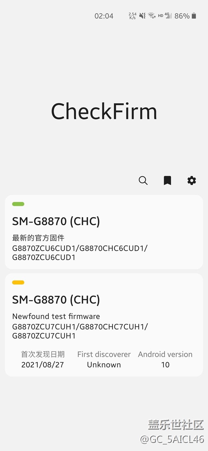The height and width of the screenshot is (451, 208).
Task: Open the latest official firmware card
Action: (x=104, y=232)
